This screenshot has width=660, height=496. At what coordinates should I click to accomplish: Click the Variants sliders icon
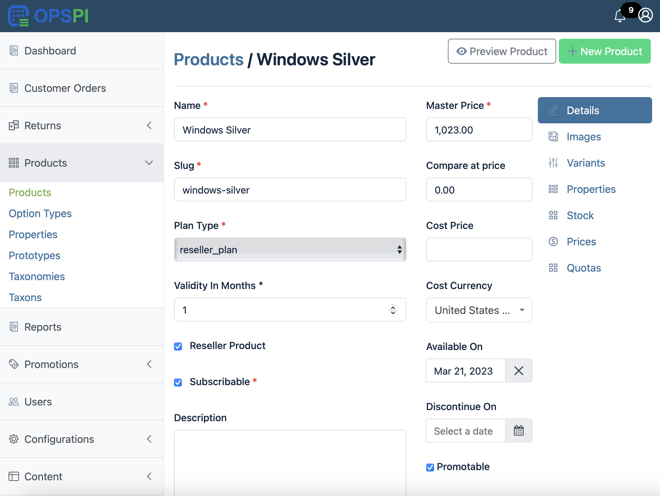[x=553, y=163]
